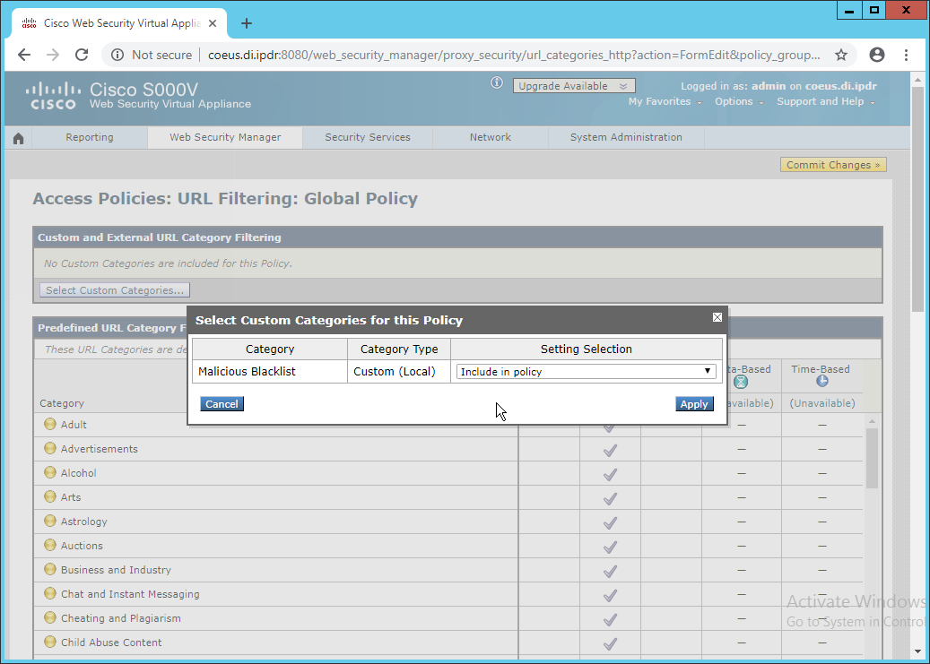The height and width of the screenshot is (664, 930).
Task: Expand the My Favorites menu
Action: click(x=665, y=101)
